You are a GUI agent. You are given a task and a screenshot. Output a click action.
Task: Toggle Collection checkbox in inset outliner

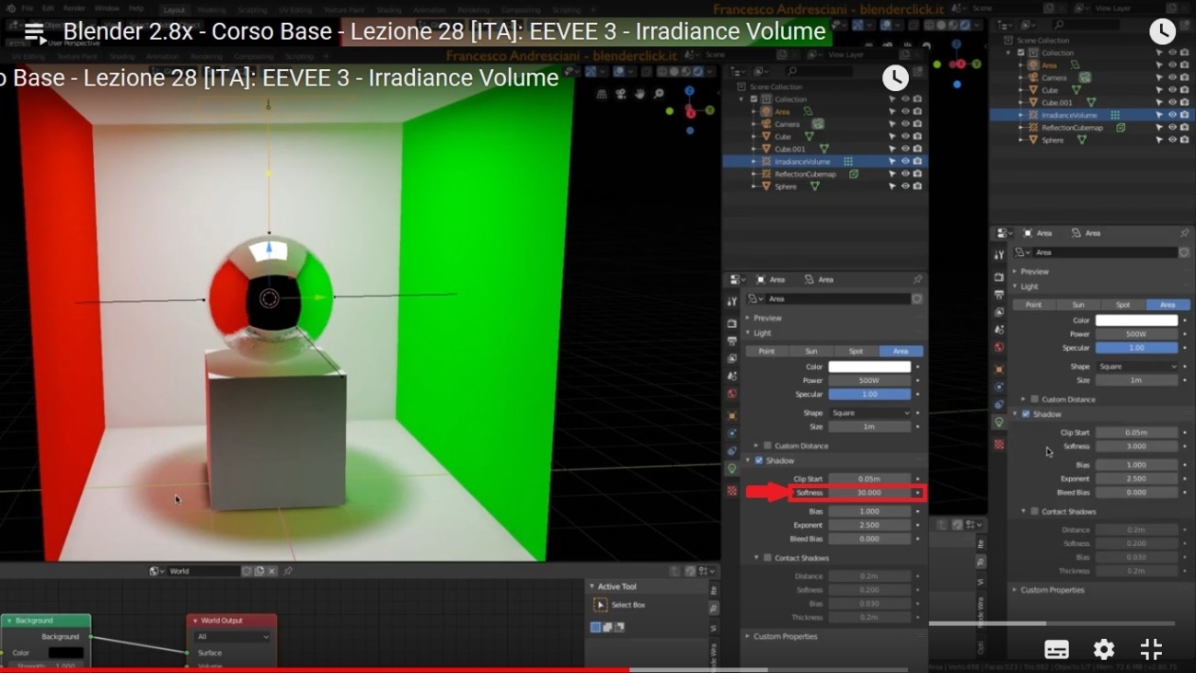[753, 99]
